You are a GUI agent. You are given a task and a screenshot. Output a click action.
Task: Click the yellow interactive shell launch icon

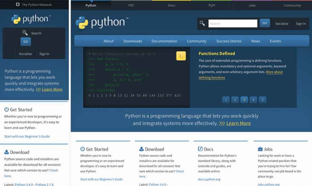pyautogui.click(x=181, y=56)
